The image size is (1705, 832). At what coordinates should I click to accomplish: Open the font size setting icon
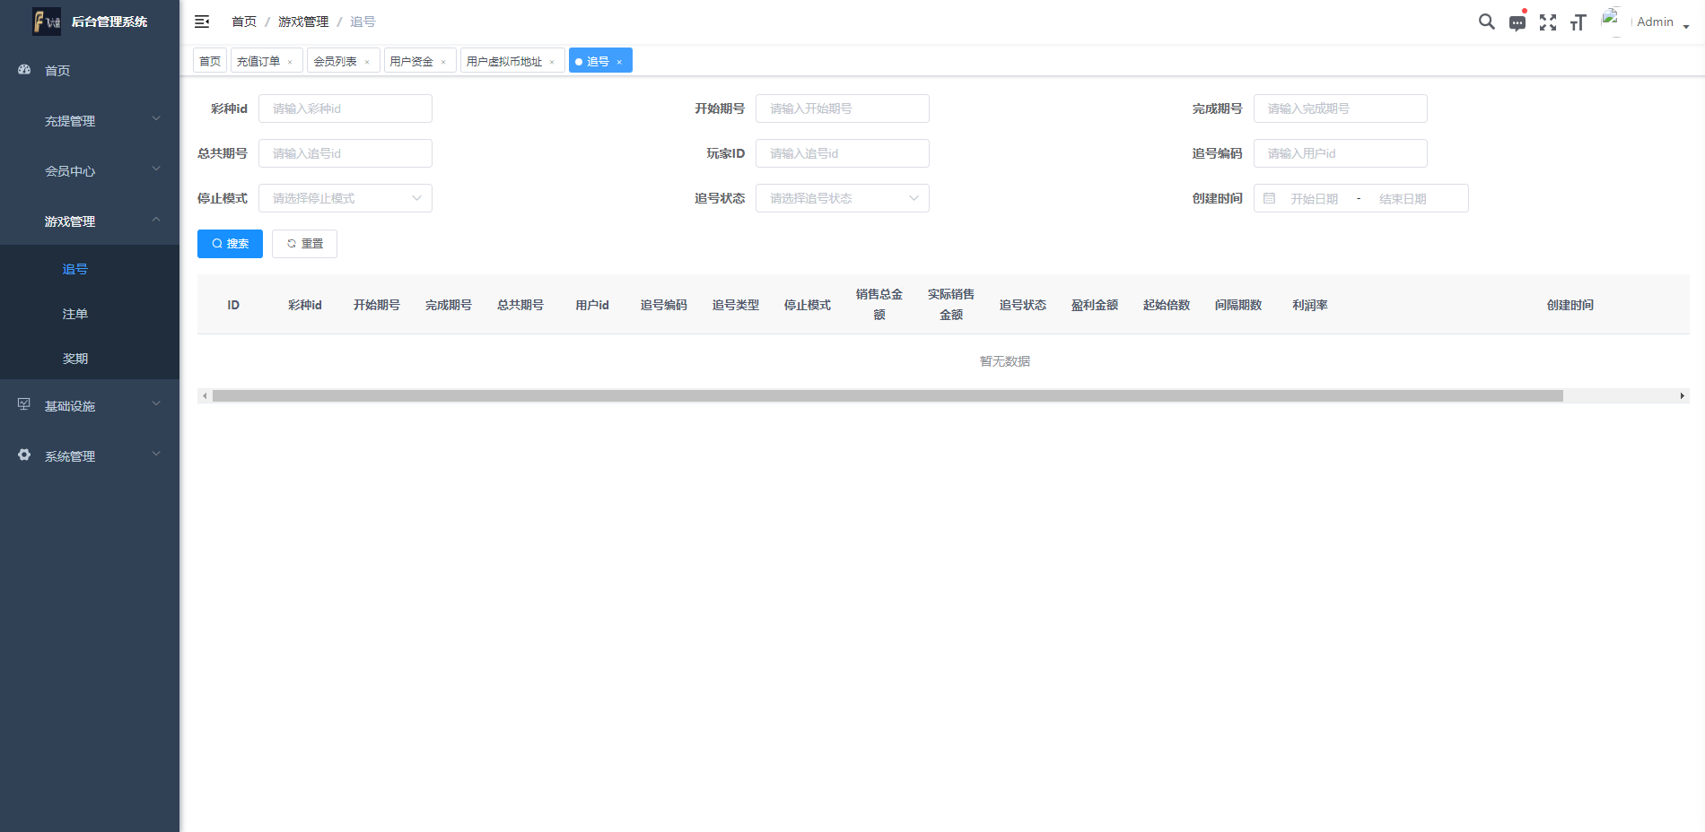(x=1578, y=22)
